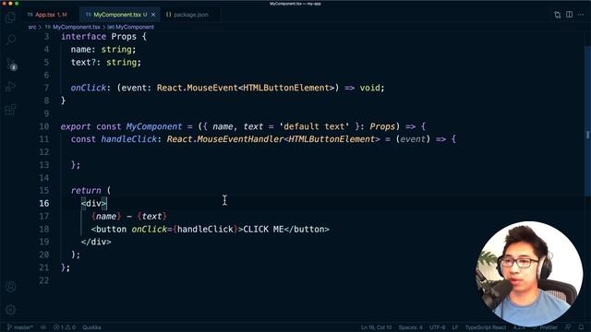Open the Accounts menu icon
Image resolution: width=591 pixels, height=332 pixels.
pyautogui.click(x=10, y=287)
